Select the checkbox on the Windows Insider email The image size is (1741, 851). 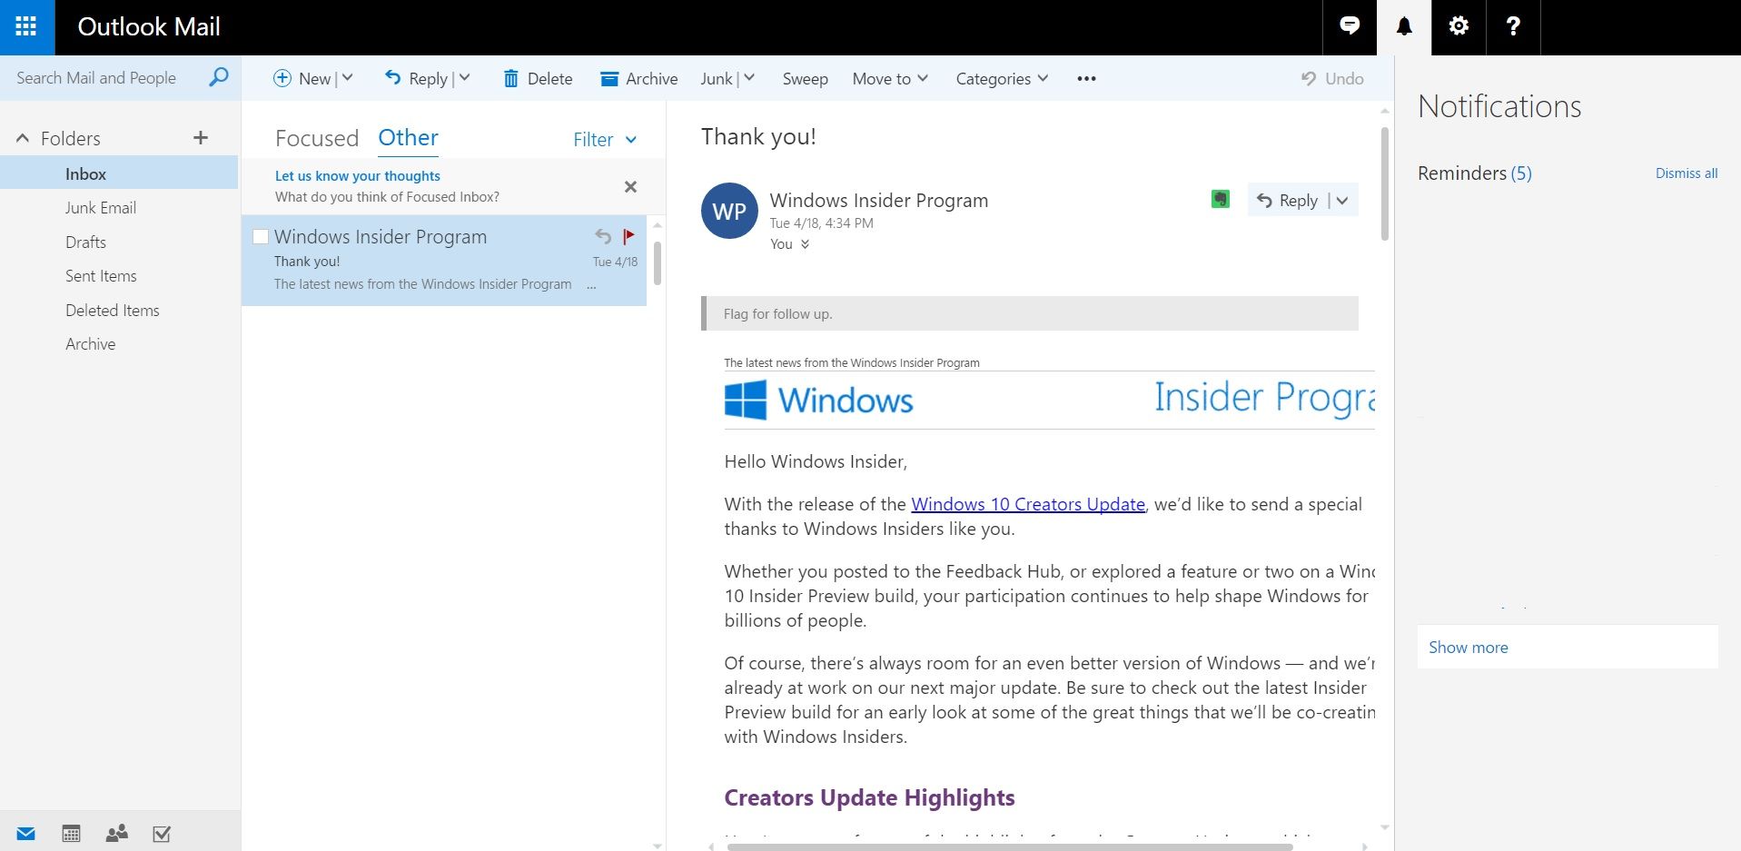[x=261, y=236]
